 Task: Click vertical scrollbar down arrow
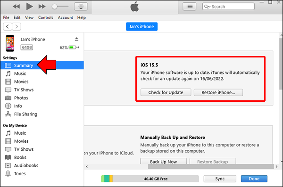281,161
